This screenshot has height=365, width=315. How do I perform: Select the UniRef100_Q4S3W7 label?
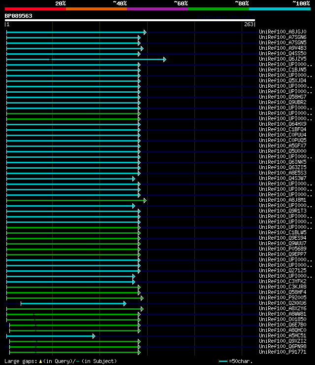[283, 178]
